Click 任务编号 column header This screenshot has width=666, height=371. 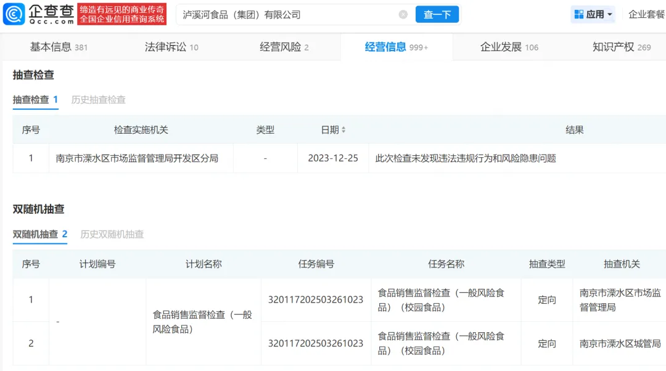coord(316,264)
